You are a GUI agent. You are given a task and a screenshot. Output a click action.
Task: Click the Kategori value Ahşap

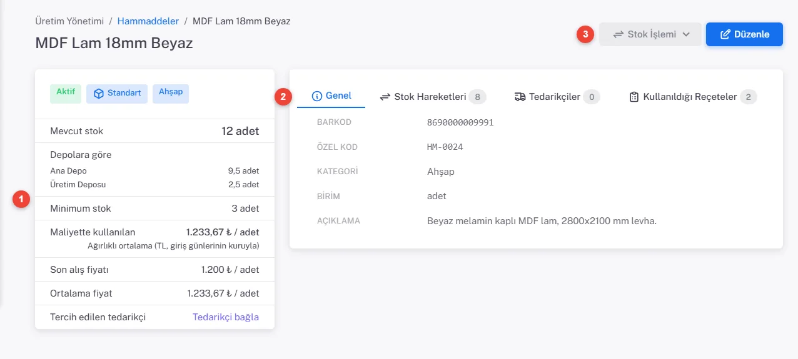(x=441, y=172)
